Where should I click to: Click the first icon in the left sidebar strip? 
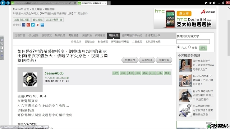[x=2, y=40]
